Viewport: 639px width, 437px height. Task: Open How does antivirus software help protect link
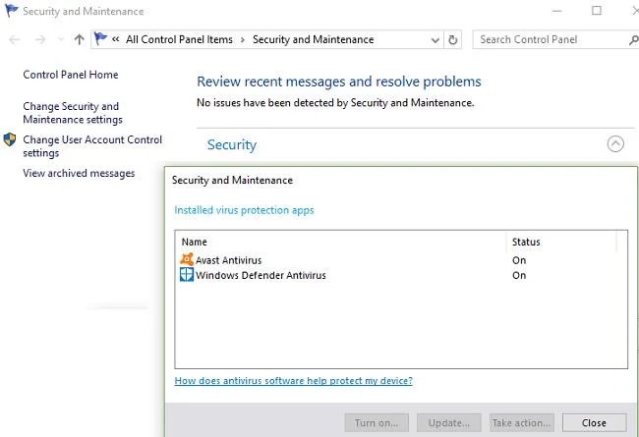[293, 381]
